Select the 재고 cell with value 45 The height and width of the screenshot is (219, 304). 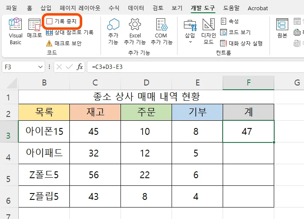[95, 131]
